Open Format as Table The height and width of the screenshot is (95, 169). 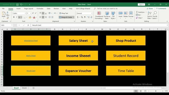coord(107,15)
